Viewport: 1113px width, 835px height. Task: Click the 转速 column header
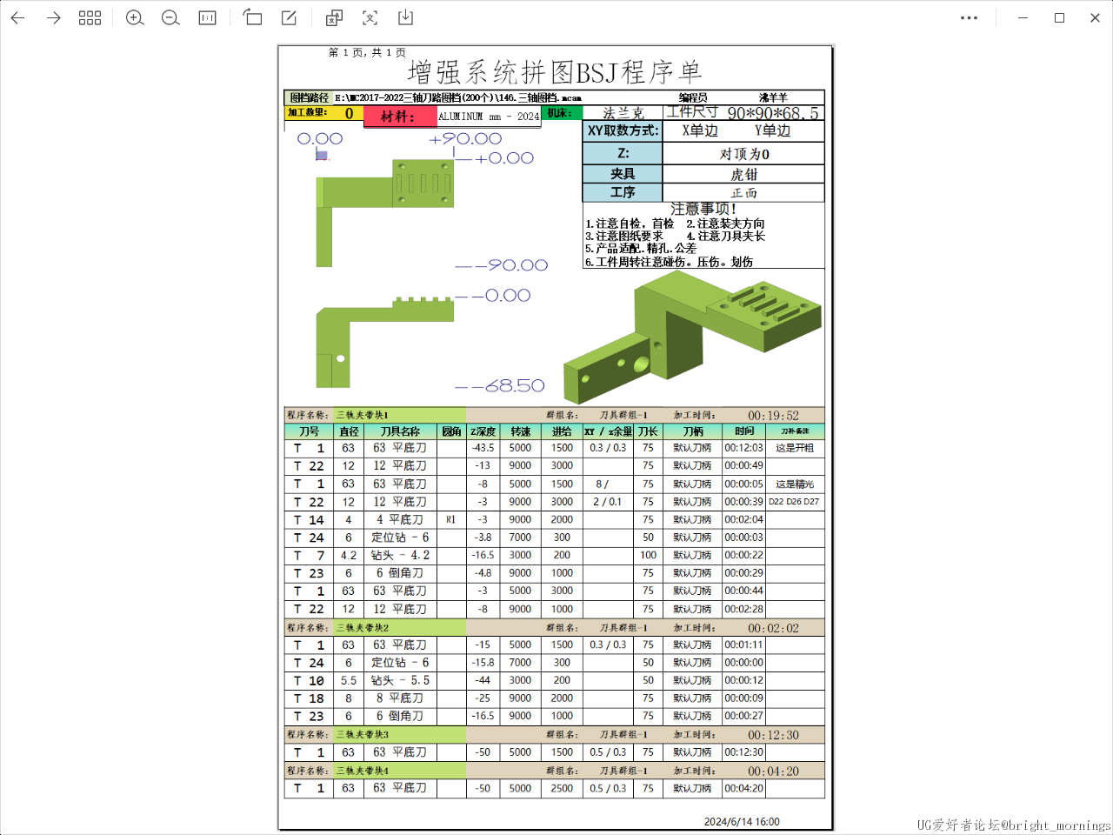(x=520, y=431)
